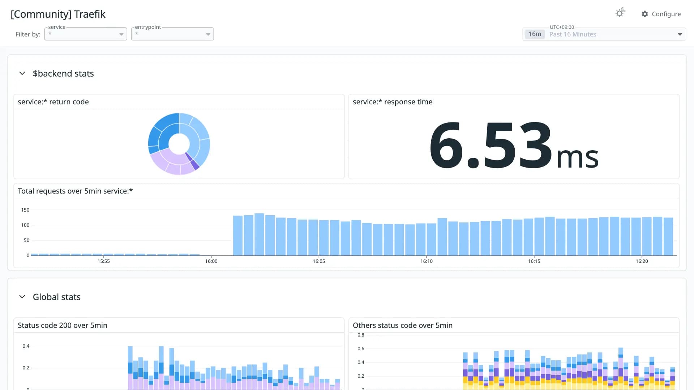694x390 pixels.
Task: Open the service filter dropdown
Action: click(86, 34)
